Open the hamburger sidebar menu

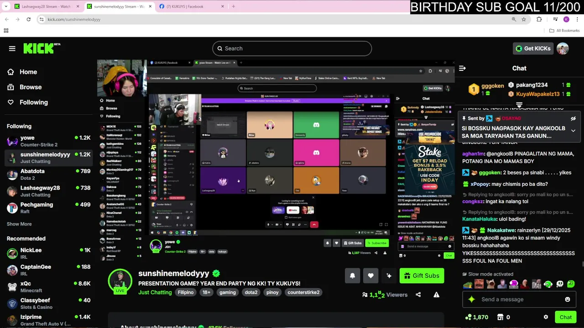12,48
